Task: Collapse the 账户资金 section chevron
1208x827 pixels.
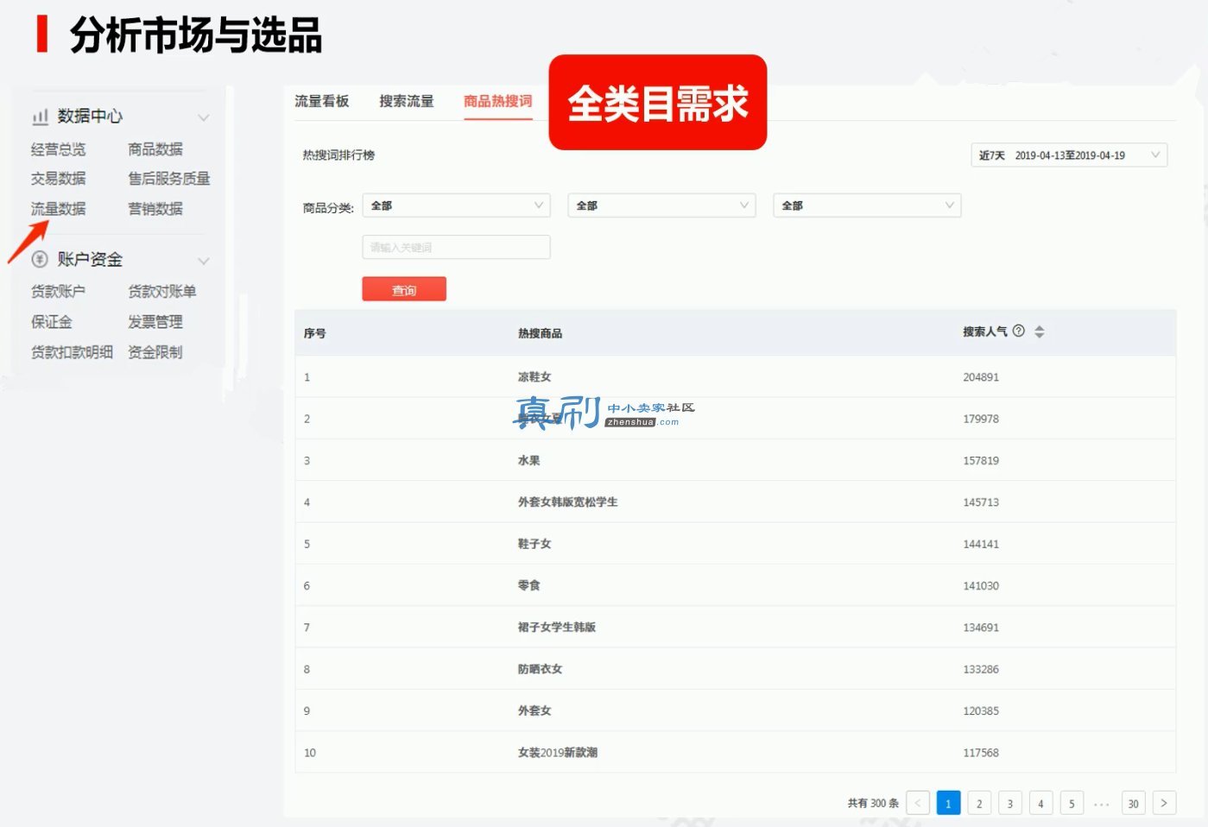Action: tap(204, 261)
